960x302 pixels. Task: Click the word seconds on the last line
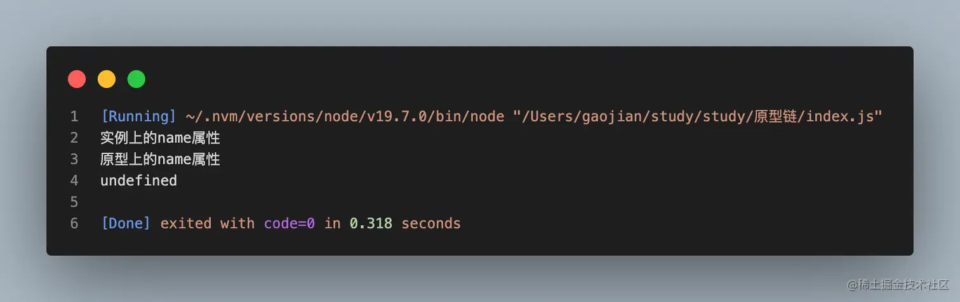click(431, 223)
